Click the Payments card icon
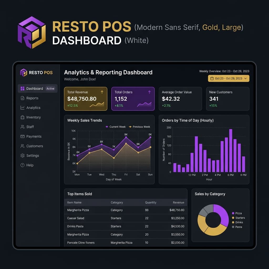 tap(23, 136)
